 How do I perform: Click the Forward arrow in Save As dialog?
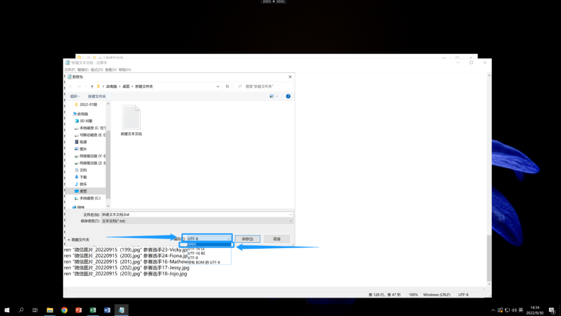pos(79,87)
